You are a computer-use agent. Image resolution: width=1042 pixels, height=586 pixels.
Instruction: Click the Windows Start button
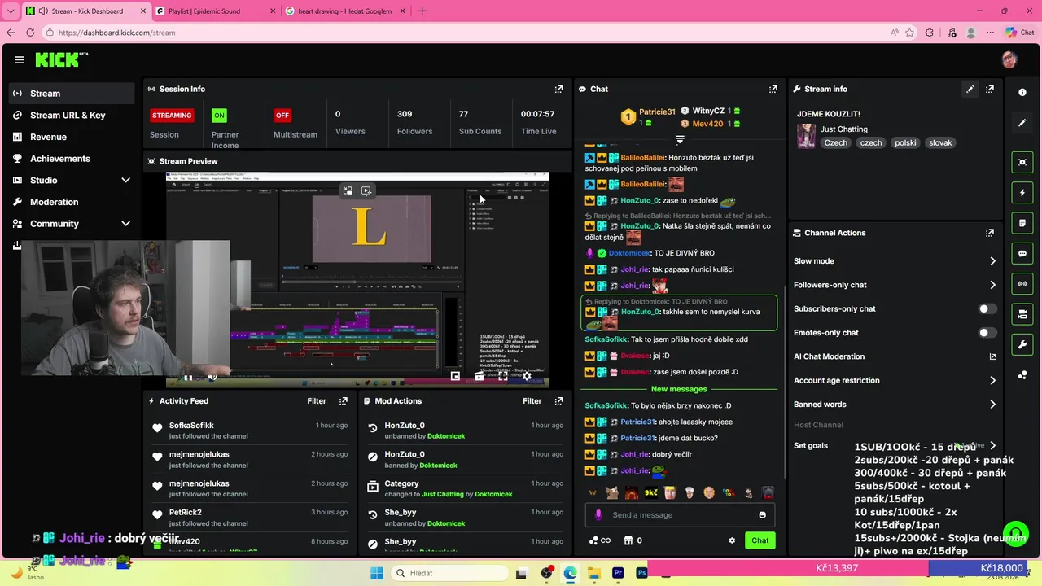pyautogui.click(x=377, y=573)
